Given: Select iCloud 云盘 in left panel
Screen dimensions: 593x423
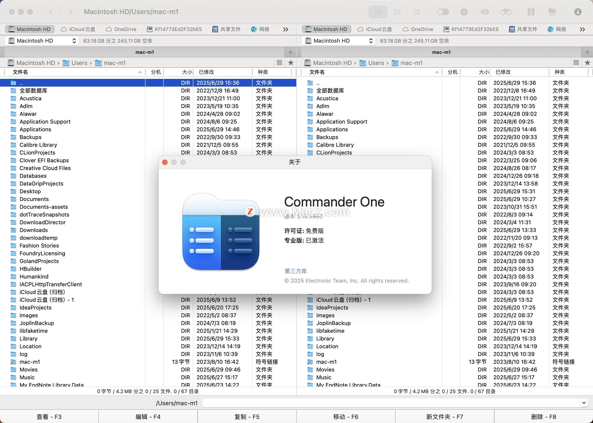Looking at the screenshot, I should pos(78,29).
